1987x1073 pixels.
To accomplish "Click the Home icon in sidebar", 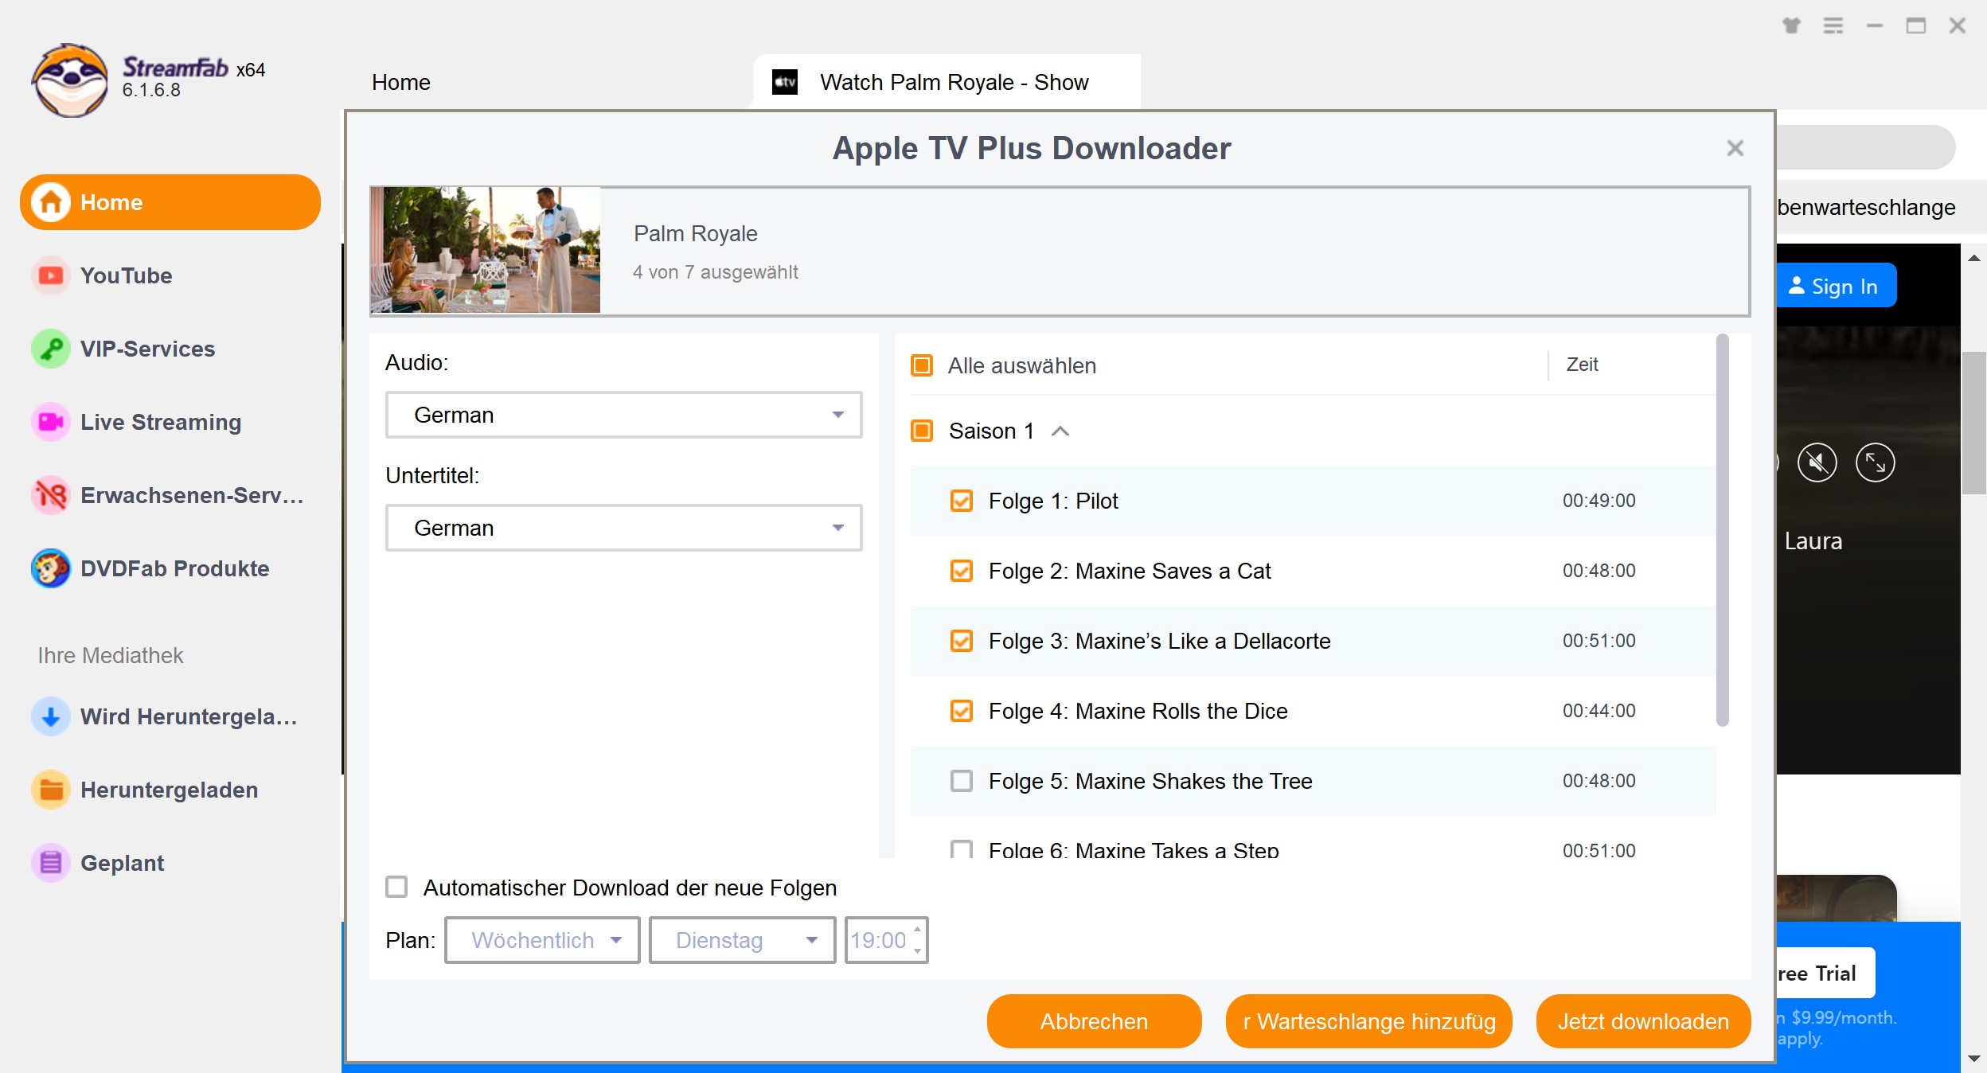I will [51, 202].
